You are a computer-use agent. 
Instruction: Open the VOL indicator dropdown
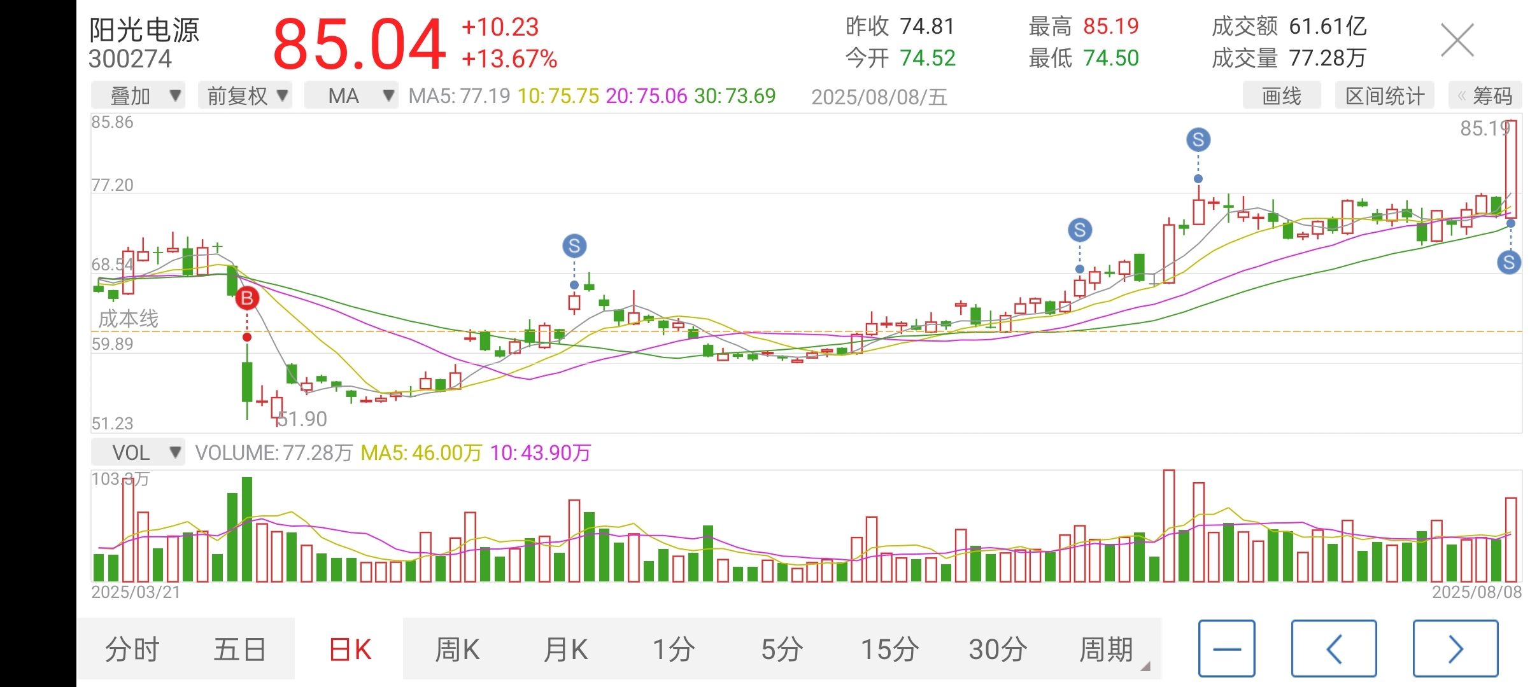[138, 452]
